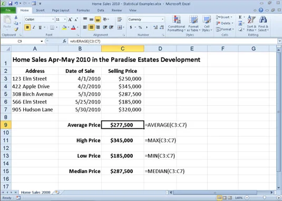Switch to the Page Layout tab
This screenshot has height=201, width=282.
[x=61, y=10]
